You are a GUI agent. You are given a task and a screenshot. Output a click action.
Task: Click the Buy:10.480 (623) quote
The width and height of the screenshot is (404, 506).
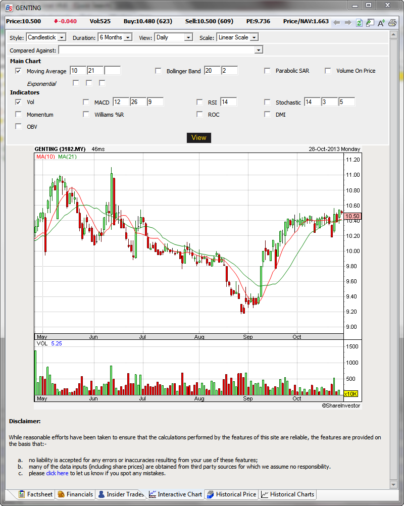coord(148,21)
